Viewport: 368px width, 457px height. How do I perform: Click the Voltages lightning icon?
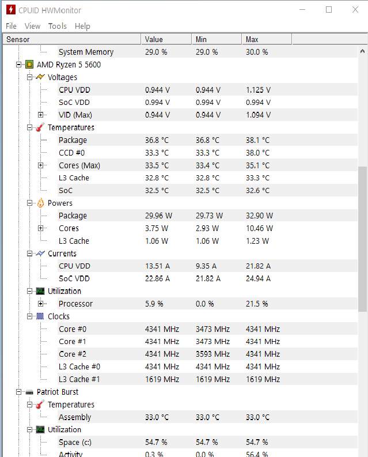coord(40,77)
